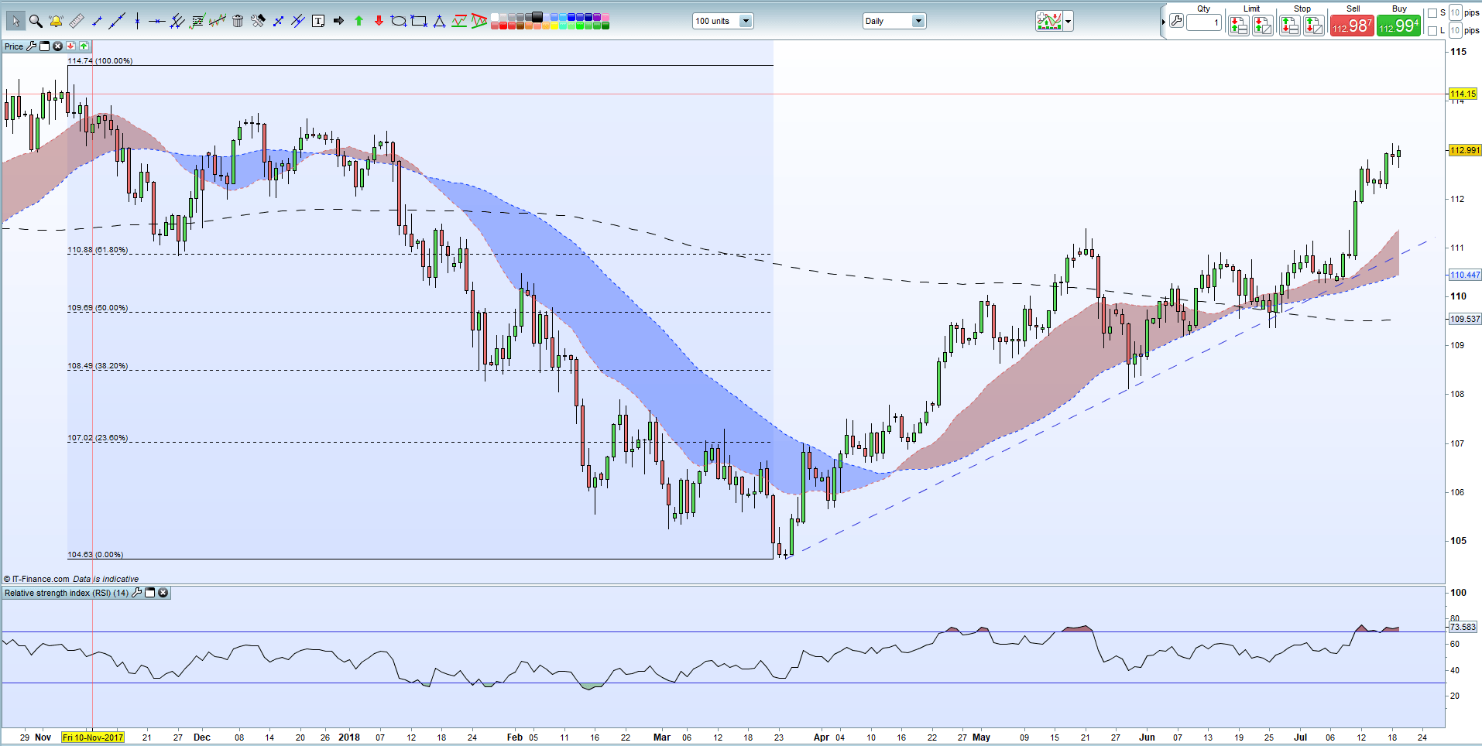Insert a red down arrow marker
Viewport: 1482px width, 746px height.
pos(379,21)
